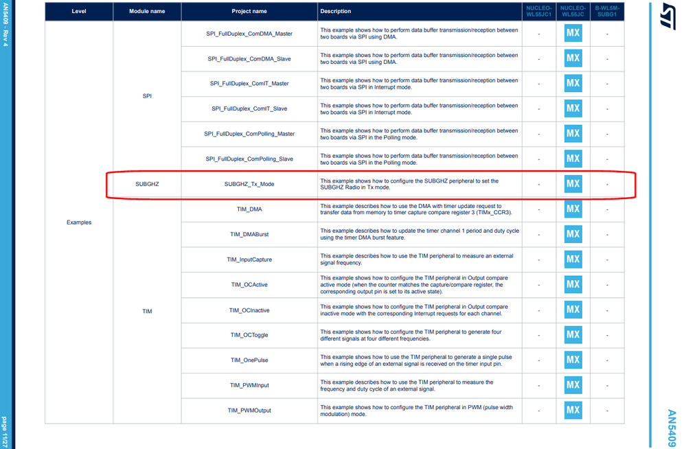
Task: Click the MX icon for TIM_InputCapture
Action: coord(573,259)
